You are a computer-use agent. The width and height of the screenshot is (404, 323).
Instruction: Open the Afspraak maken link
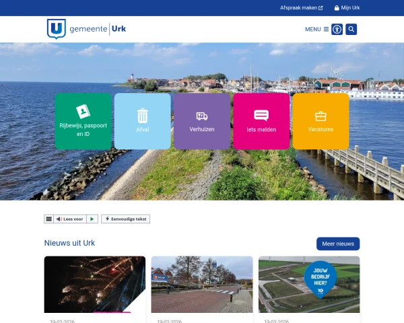[x=301, y=8]
